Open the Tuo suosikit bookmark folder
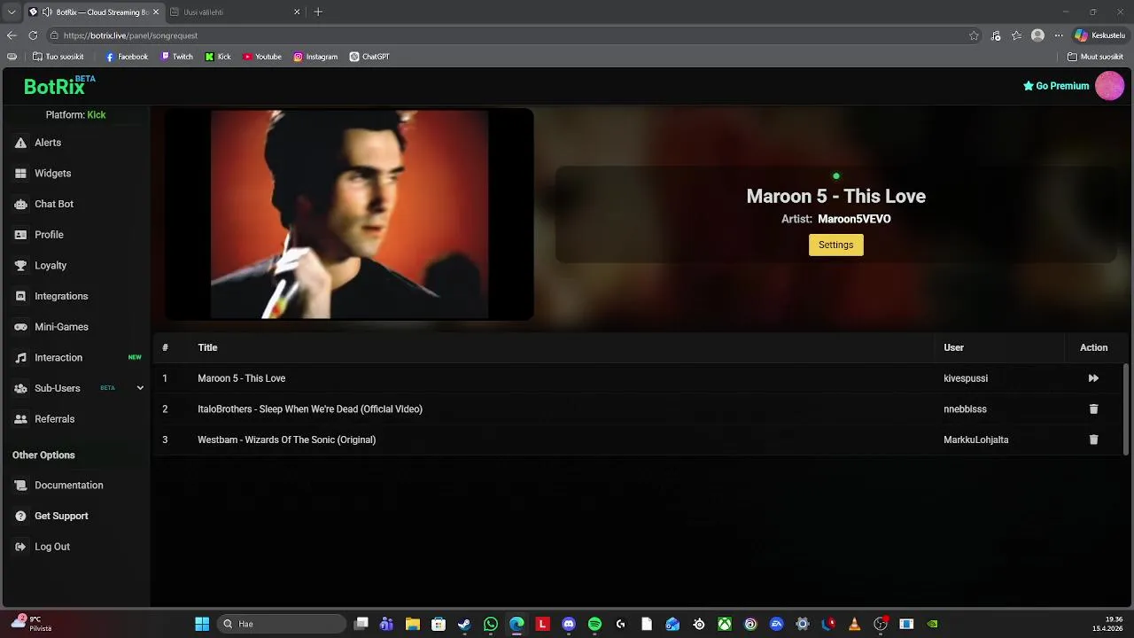 [x=58, y=57]
